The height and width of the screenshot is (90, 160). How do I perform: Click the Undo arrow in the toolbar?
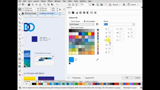(57, 4)
